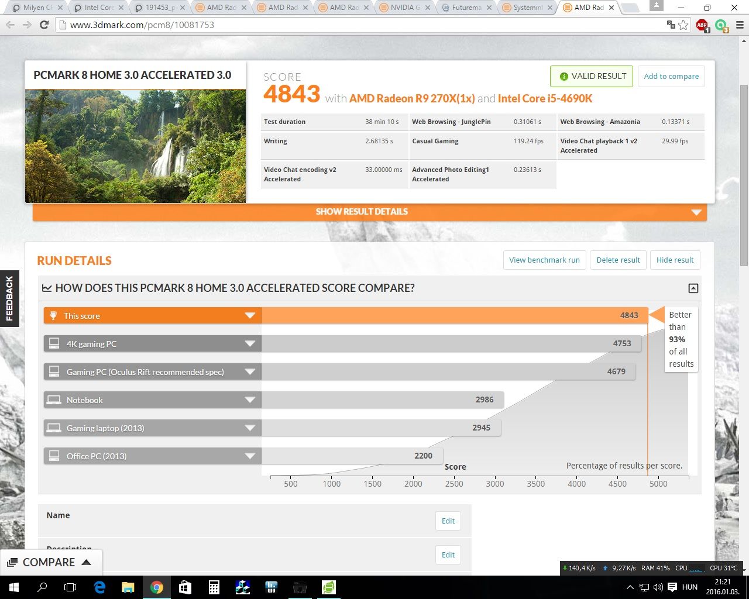
Task: Click the Notebook 2986 score bar
Action: [383, 400]
